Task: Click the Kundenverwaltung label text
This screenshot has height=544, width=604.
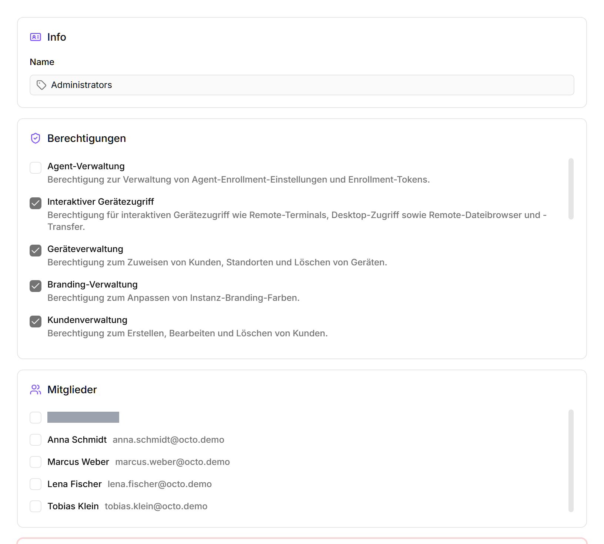Action: (87, 320)
